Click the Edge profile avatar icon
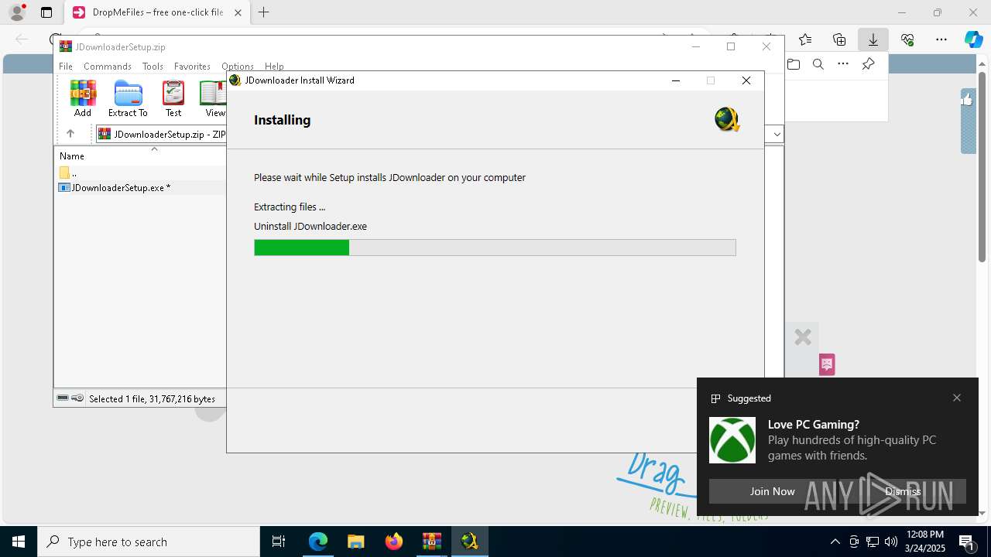This screenshot has height=557, width=991. 17,12
